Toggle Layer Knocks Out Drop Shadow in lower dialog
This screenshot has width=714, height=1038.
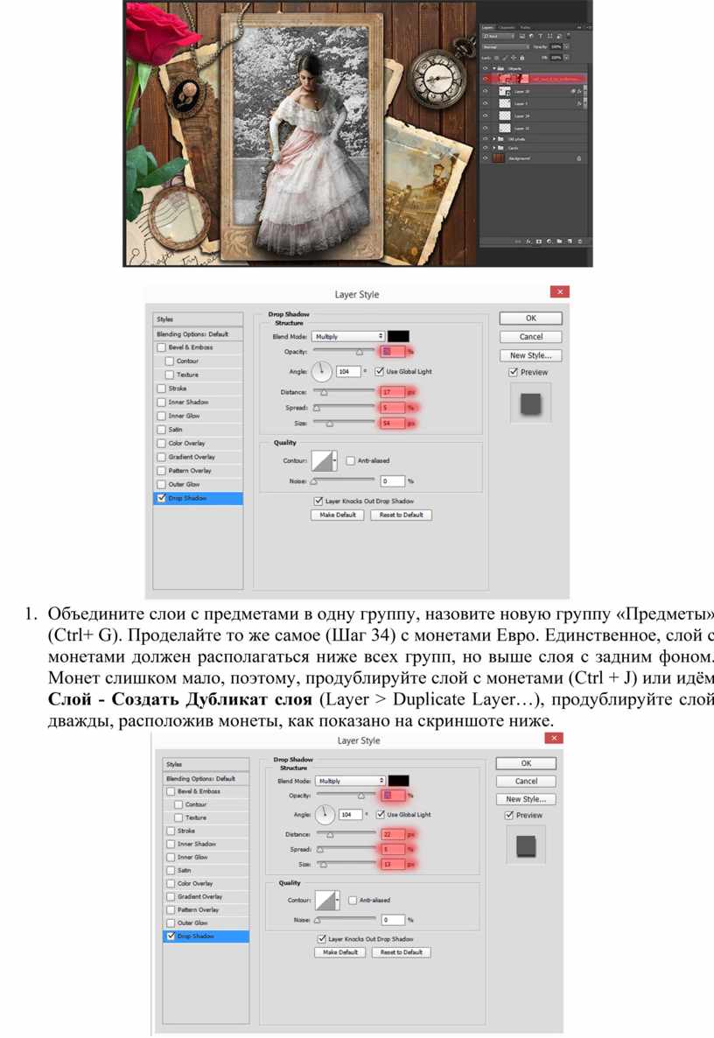(x=322, y=939)
